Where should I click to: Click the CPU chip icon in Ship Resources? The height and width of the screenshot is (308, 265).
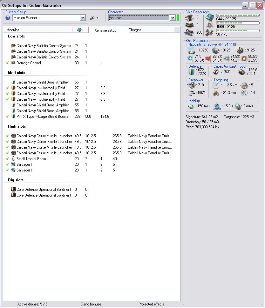point(210,17)
